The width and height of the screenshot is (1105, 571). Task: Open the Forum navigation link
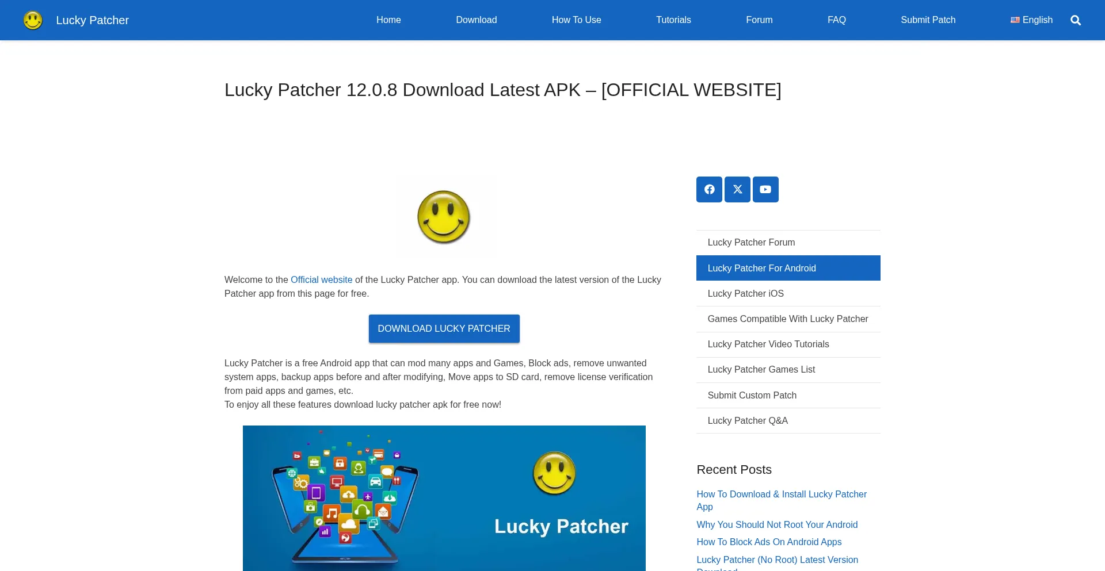click(x=759, y=20)
